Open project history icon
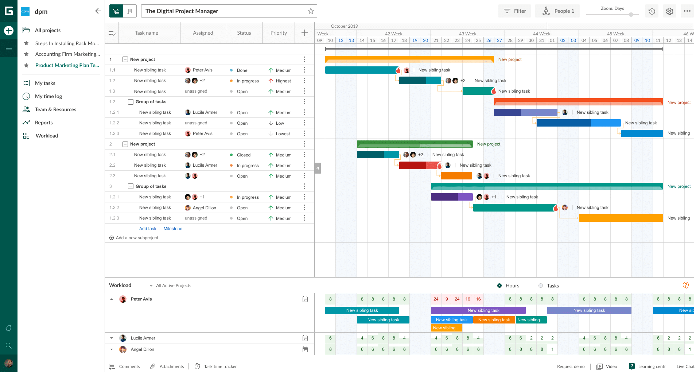700x372 pixels. click(652, 11)
